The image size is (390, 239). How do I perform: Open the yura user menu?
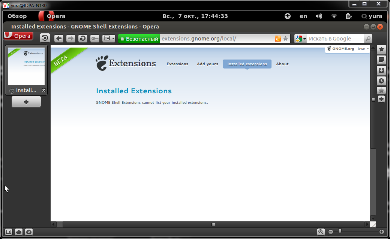(372, 16)
